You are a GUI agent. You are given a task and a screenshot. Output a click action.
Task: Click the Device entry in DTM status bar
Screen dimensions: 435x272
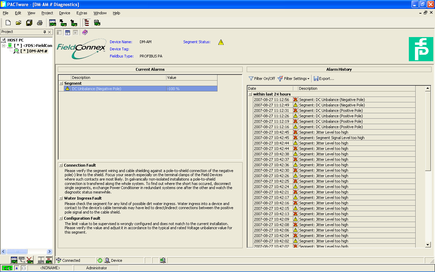click(124, 260)
